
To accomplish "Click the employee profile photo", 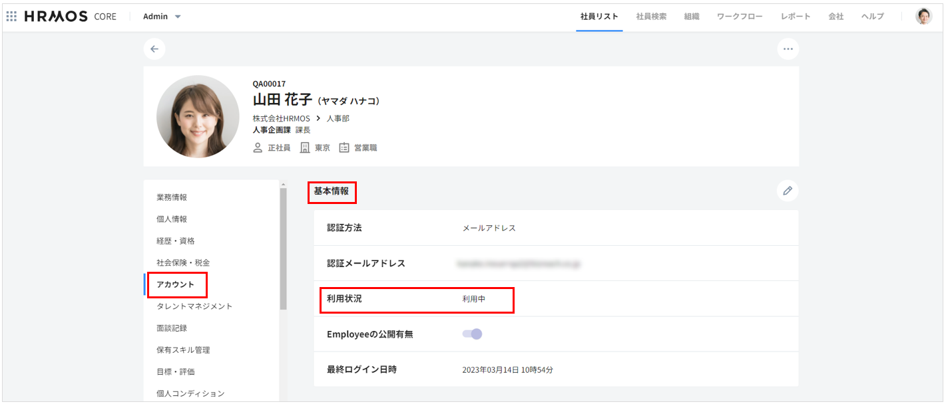I will click(198, 116).
